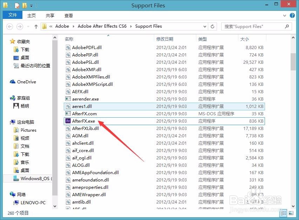299x220 pixels.
Task: Select the aif_ogl.dll file
Action: [x=164, y=158]
